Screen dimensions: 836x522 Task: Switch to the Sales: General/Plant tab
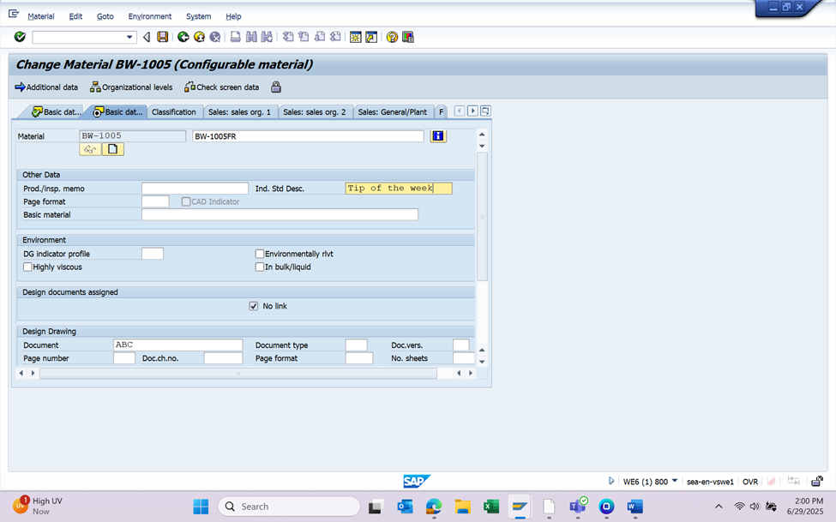393,112
